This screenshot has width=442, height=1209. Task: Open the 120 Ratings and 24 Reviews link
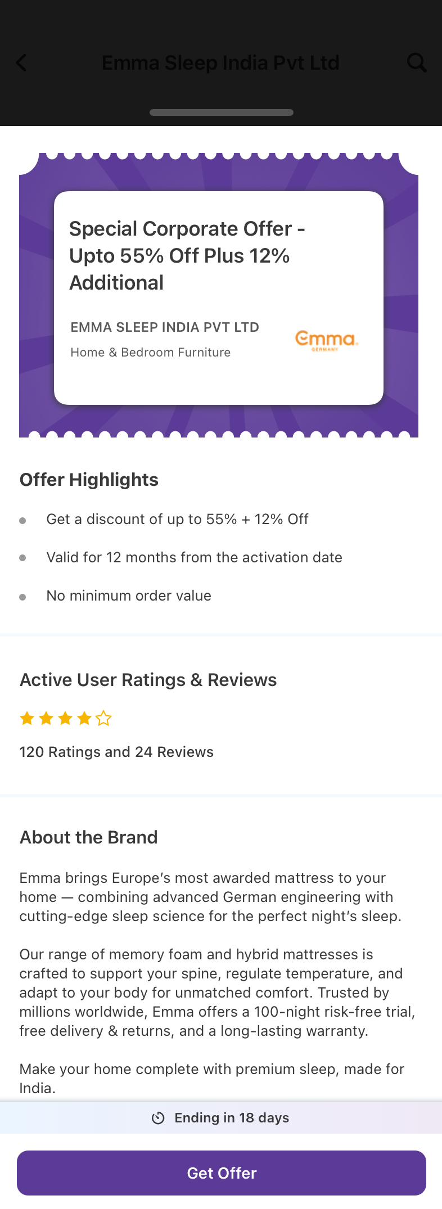click(116, 752)
